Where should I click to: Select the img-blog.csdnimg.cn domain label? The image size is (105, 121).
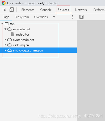(28, 50)
